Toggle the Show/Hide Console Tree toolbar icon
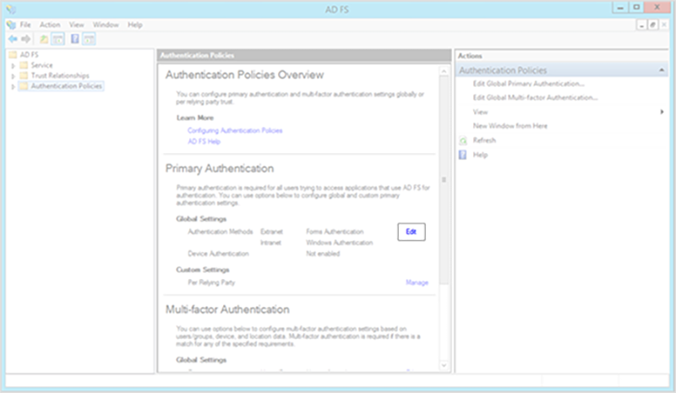Viewport: 676px width, 393px height. point(57,39)
